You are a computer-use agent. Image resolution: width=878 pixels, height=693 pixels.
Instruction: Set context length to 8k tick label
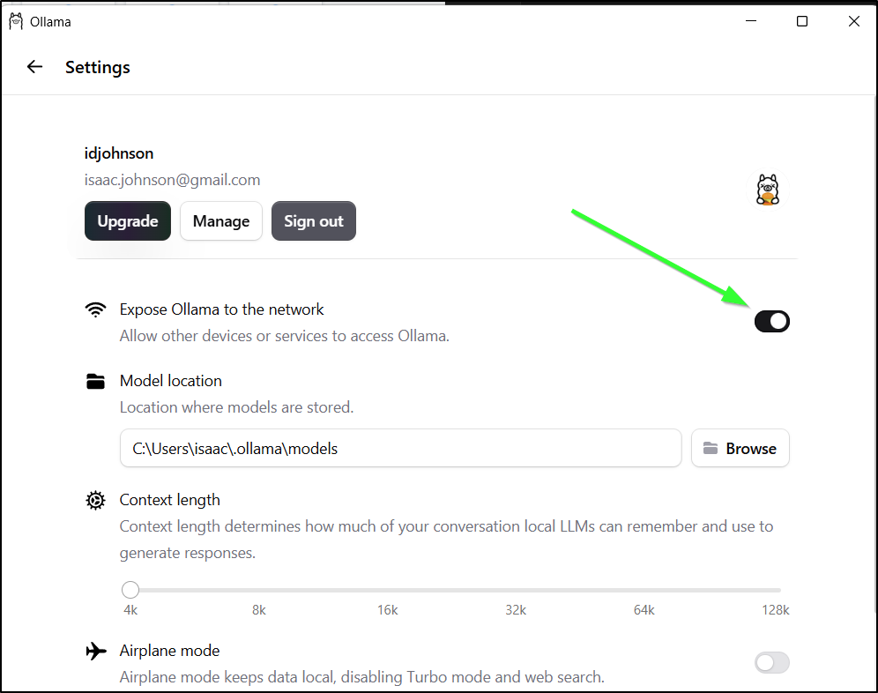[258, 610]
